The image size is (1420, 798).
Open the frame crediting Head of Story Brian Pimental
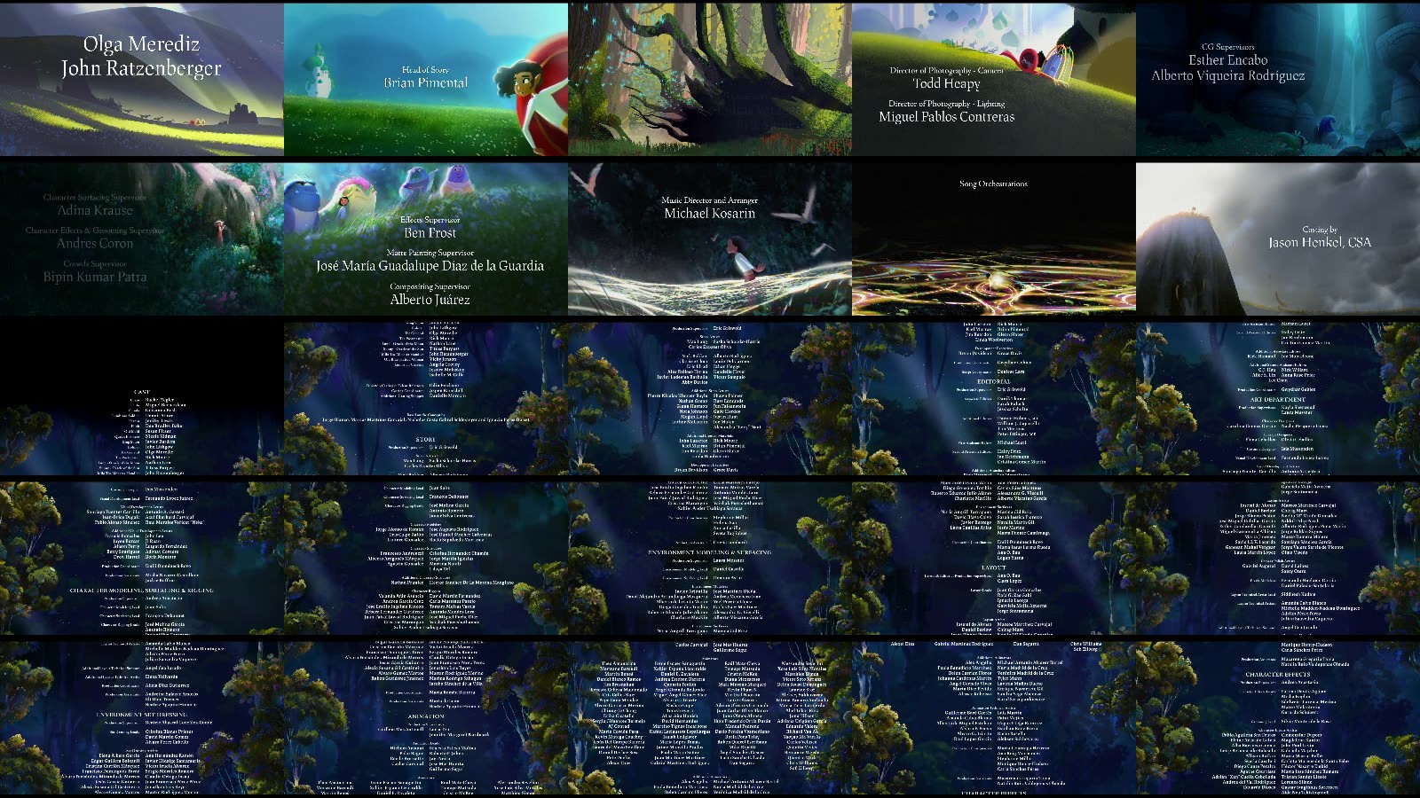[426, 80]
